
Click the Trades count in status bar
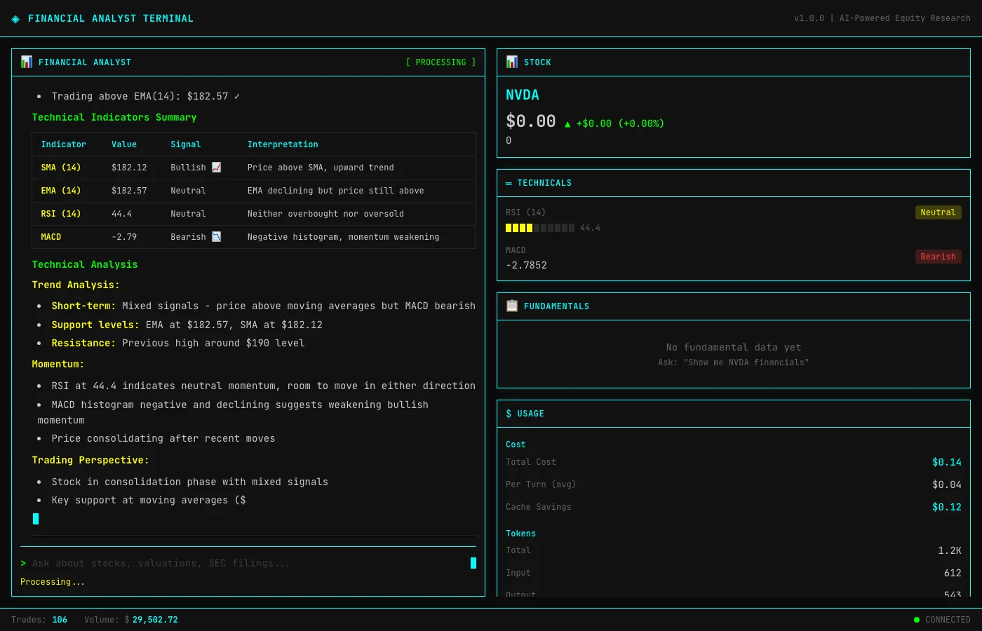(60, 620)
